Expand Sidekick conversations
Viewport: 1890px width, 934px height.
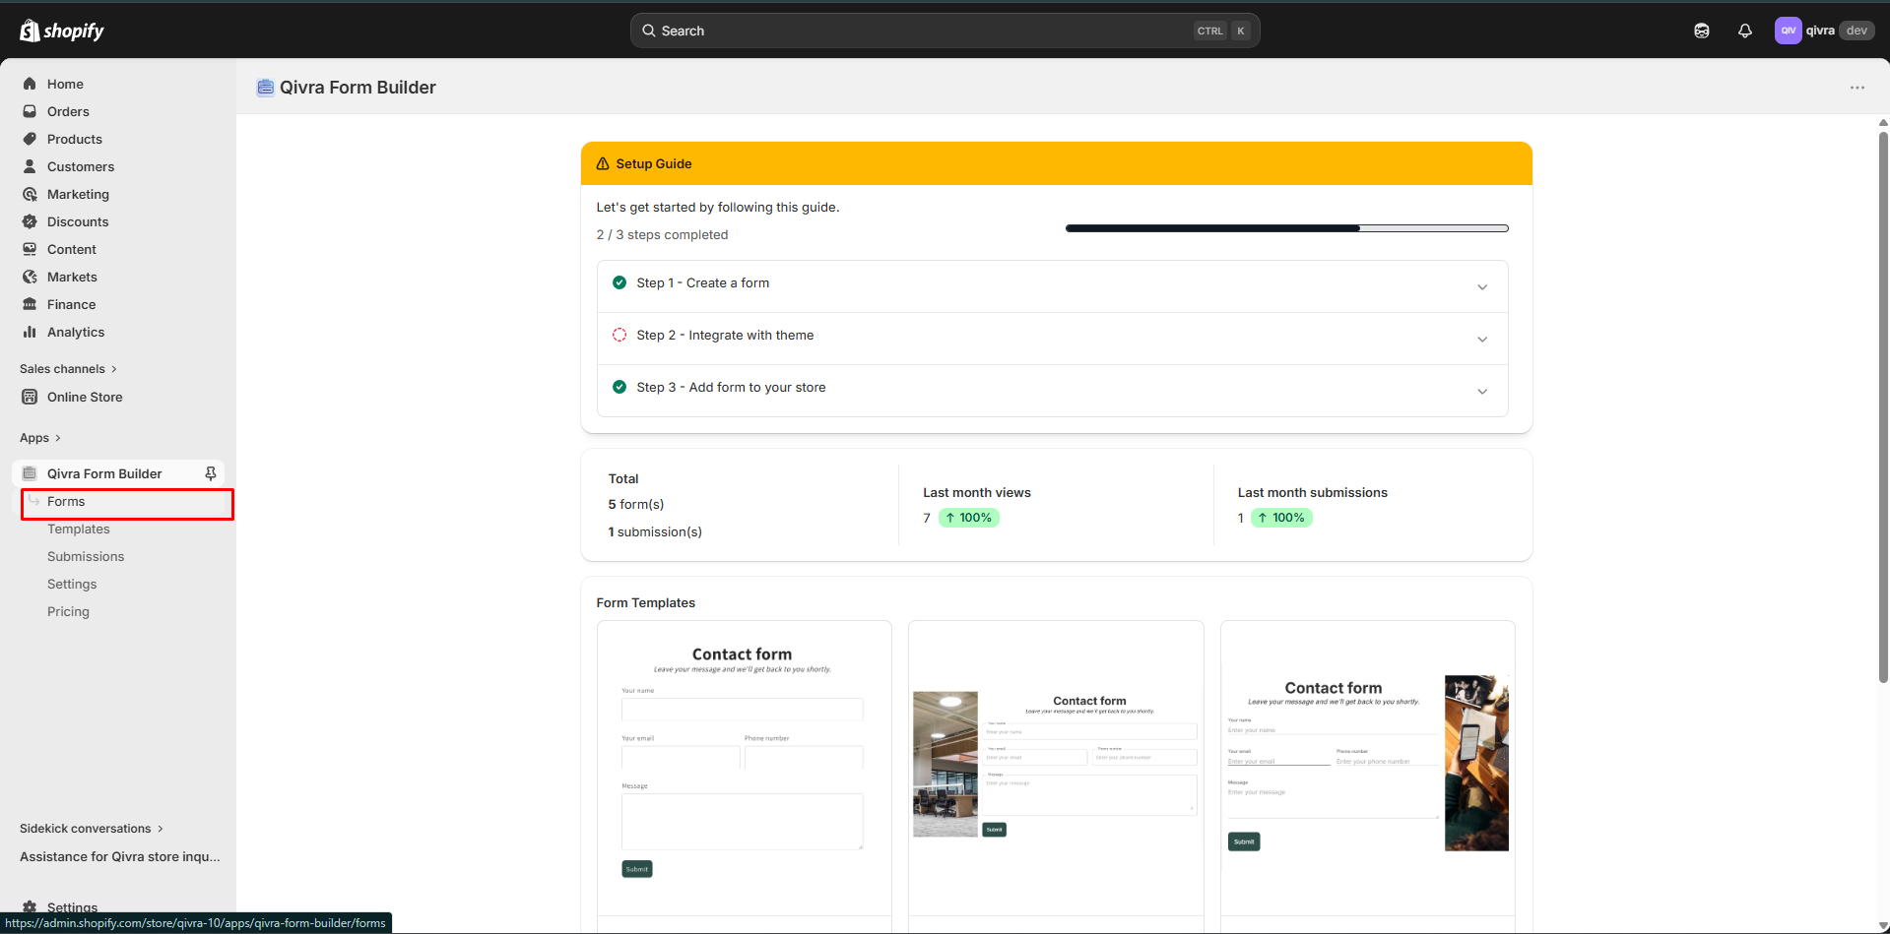click(92, 829)
